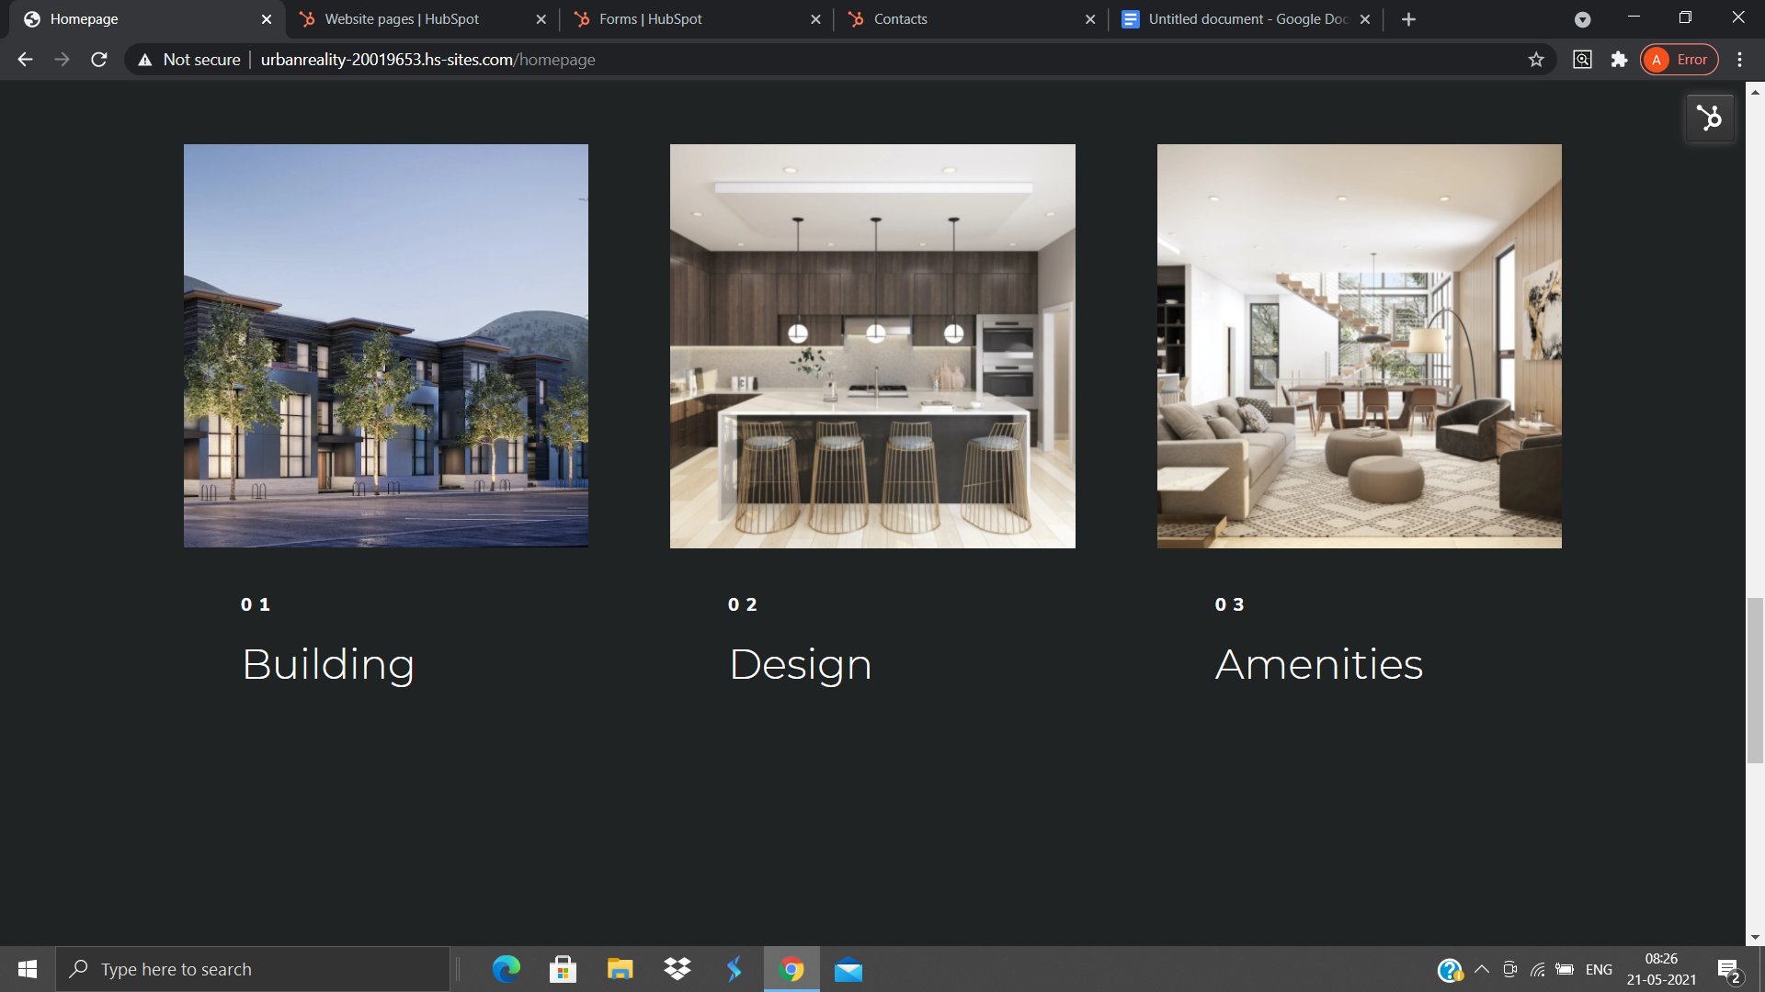Open the HubSpot sprocket menu icon
This screenshot has width=1765, height=992.
pyautogui.click(x=1709, y=118)
